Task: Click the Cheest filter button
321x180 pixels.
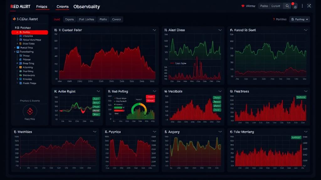Action: [116, 19]
